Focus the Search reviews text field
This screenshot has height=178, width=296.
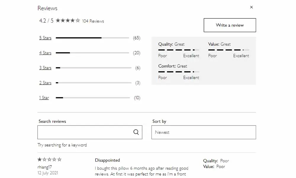point(90,132)
